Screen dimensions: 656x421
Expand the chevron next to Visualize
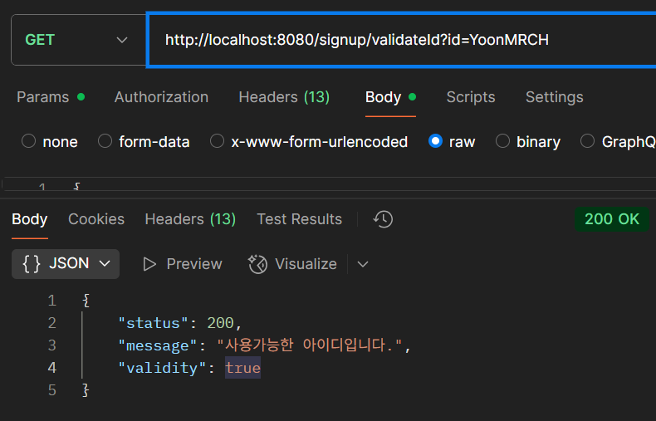(363, 264)
